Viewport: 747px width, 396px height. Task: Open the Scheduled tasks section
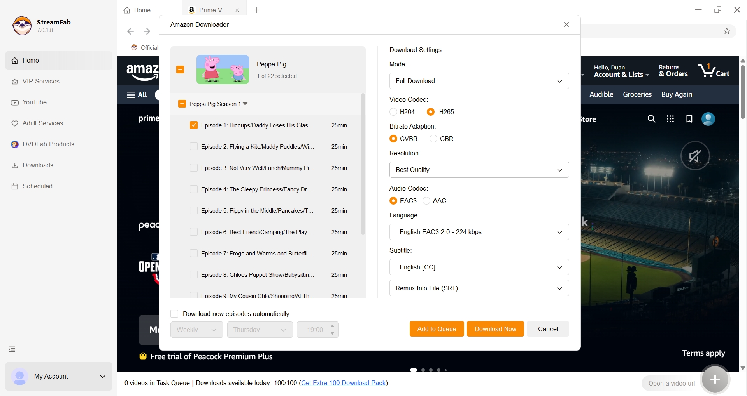click(37, 186)
